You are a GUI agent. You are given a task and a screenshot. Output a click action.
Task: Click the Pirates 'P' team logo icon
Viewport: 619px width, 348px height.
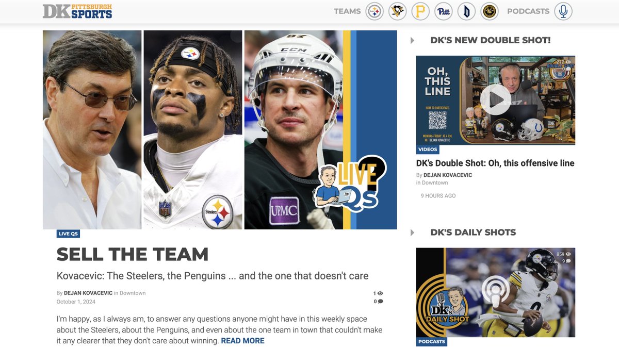[x=420, y=11]
